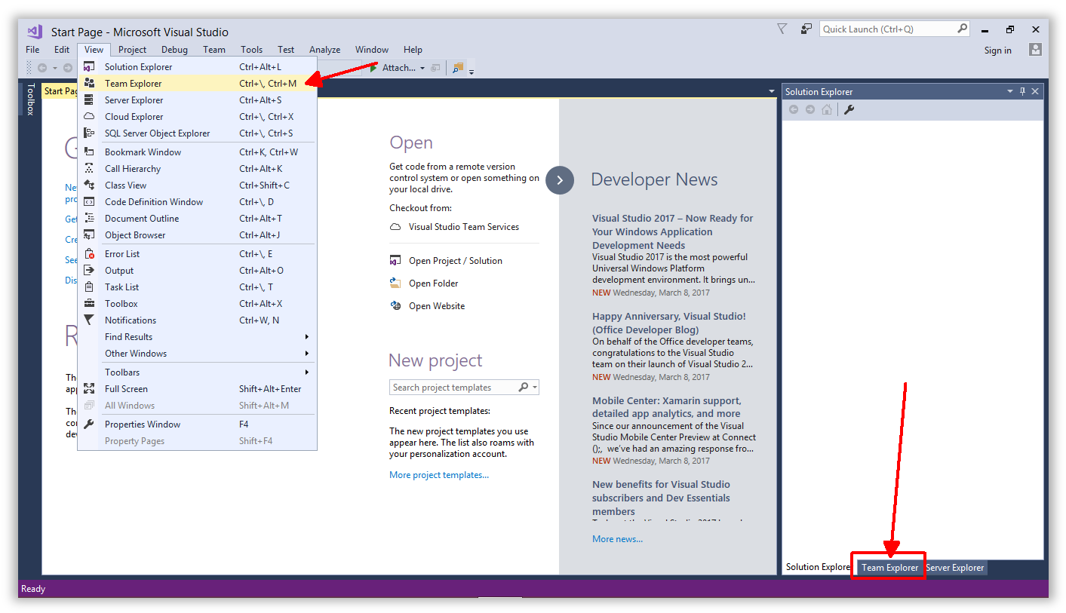Select Full Screen menu entry
1066x613 pixels.
pyautogui.click(x=198, y=389)
